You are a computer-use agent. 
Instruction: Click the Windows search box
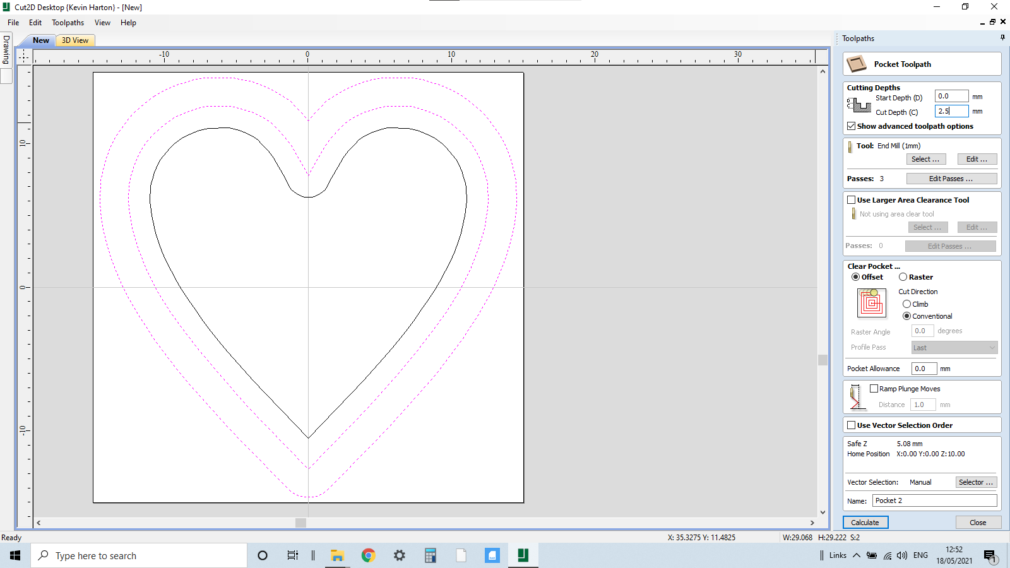coord(139,555)
